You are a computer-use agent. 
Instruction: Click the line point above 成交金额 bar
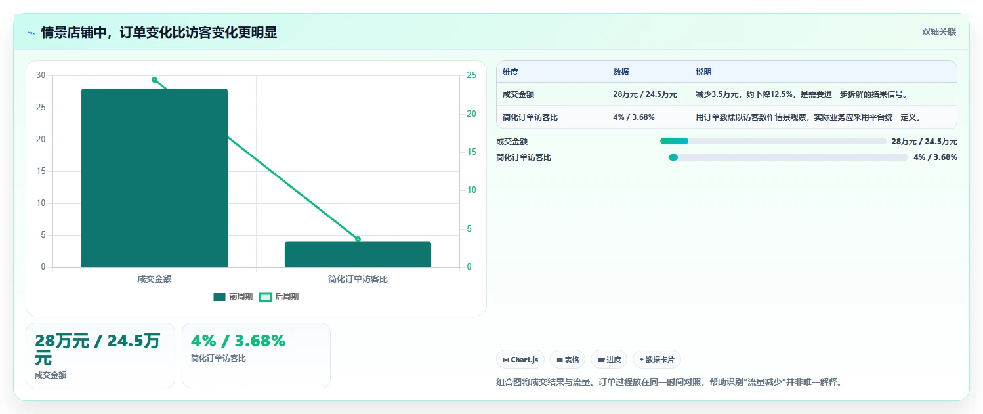tap(154, 80)
